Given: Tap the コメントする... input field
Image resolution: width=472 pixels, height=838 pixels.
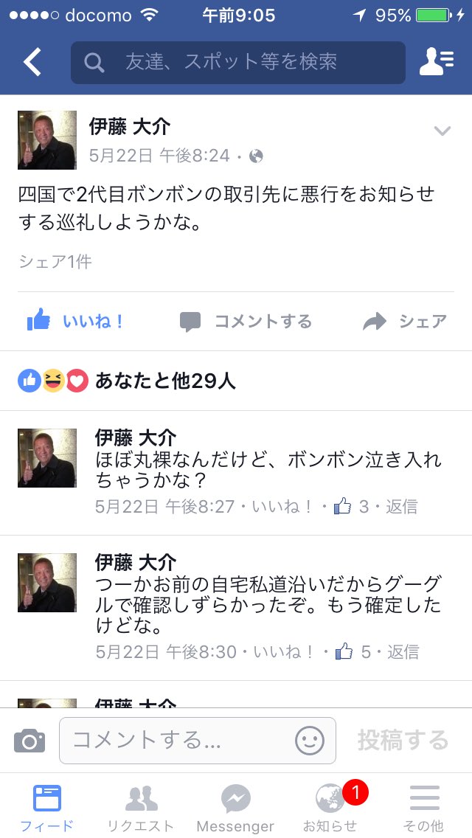Looking at the screenshot, I should (197, 741).
